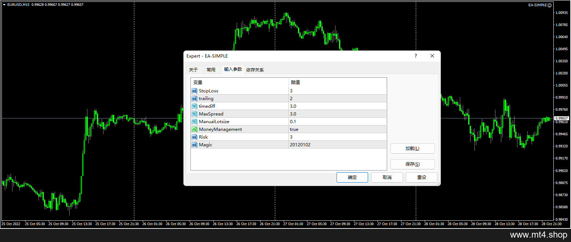Click the ManualLotsize variable icon
571x242 pixels.
tap(194, 121)
